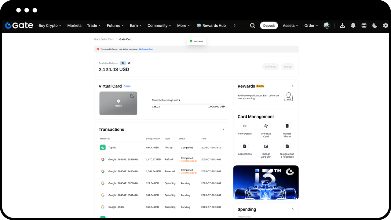
Task: Open the language globe icon
Action: coord(364,26)
